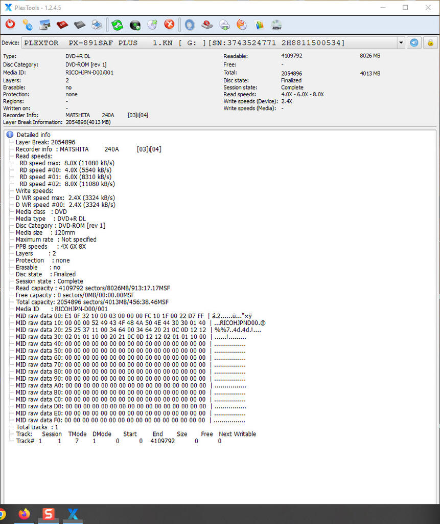Select the Read speeds: tree node
The height and width of the screenshot is (524, 440).
click(34, 156)
